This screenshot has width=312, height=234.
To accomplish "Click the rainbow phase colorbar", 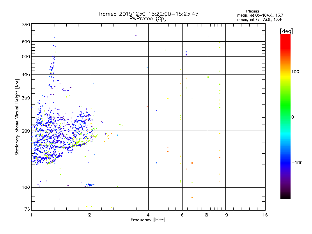I will tap(285, 117).
